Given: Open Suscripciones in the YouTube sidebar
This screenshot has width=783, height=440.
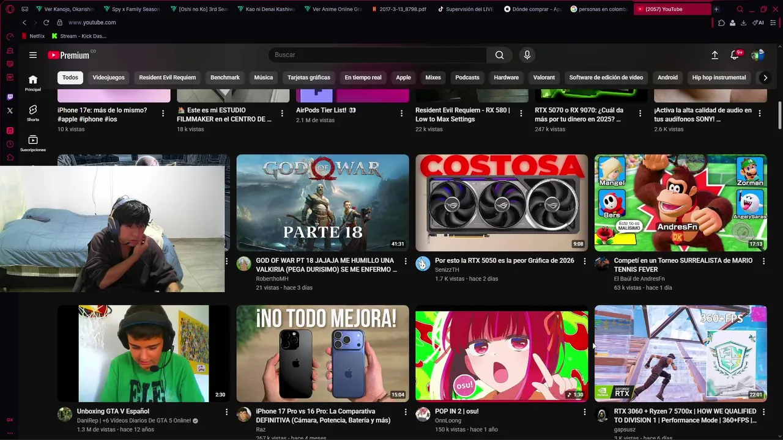Looking at the screenshot, I should coord(33,144).
